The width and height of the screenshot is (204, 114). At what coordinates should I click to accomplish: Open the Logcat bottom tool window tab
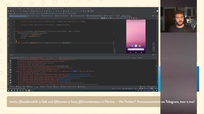click(36, 87)
